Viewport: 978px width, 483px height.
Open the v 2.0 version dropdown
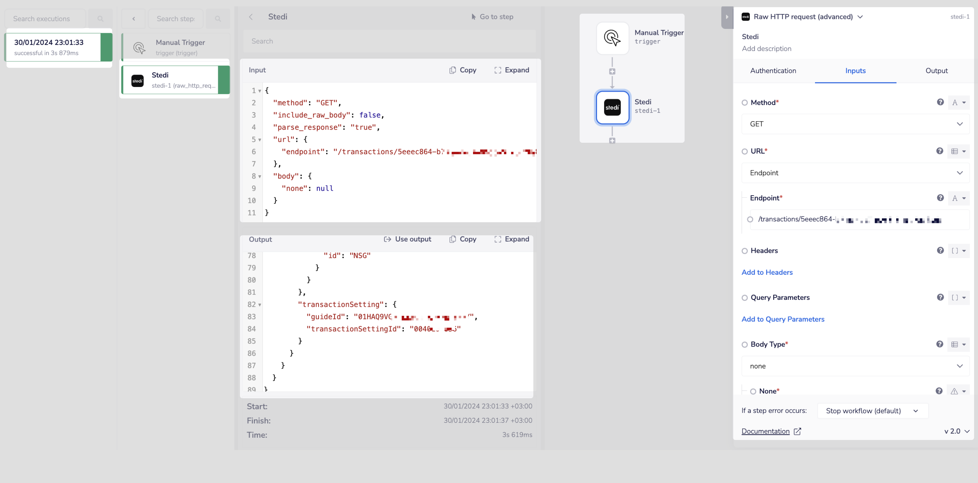957,432
